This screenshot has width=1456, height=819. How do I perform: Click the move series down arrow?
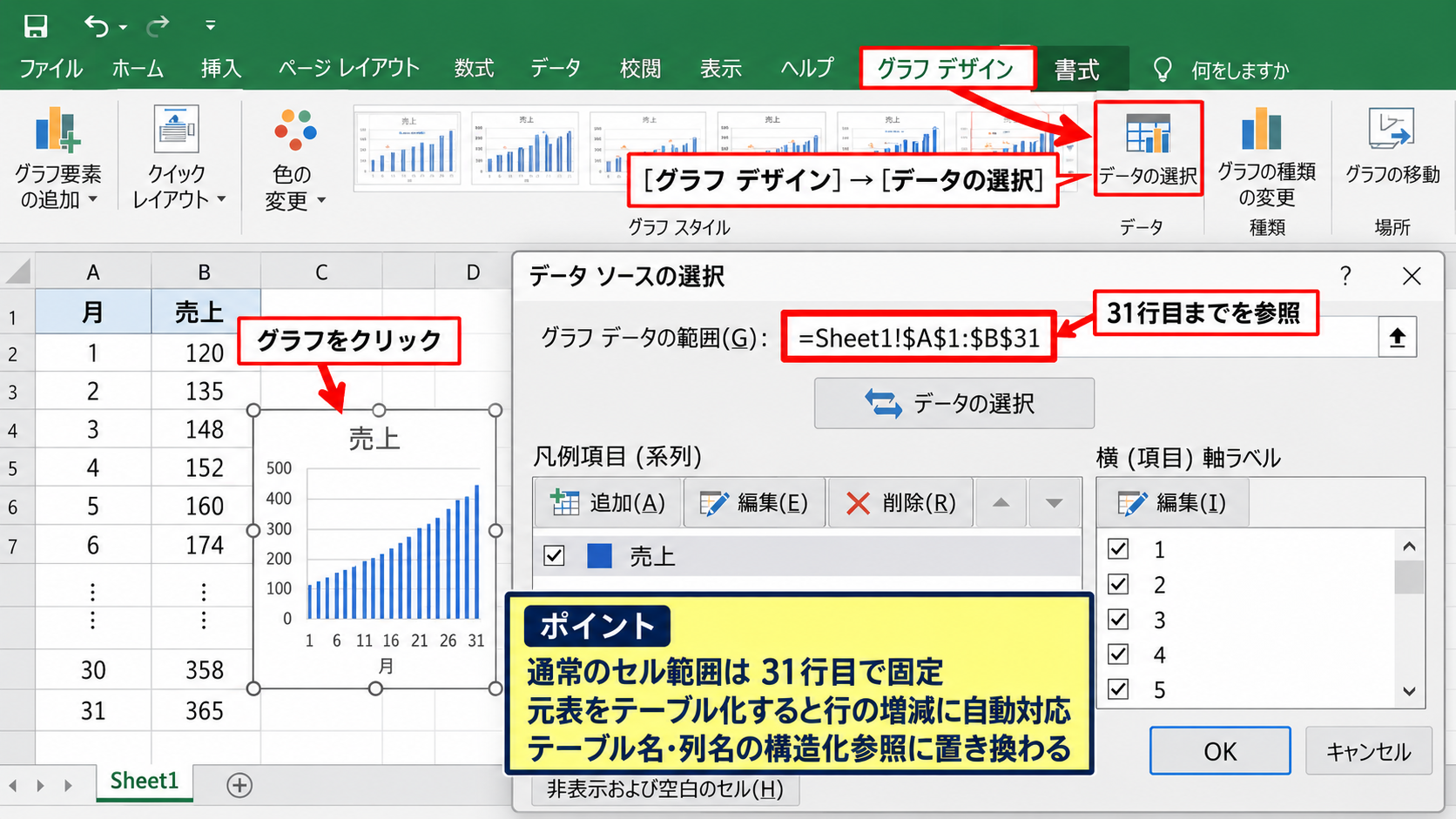(x=1054, y=502)
